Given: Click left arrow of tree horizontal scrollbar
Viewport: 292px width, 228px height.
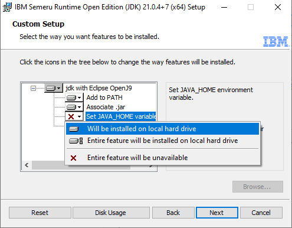Looking at the screenshot, I should [27, 165].
